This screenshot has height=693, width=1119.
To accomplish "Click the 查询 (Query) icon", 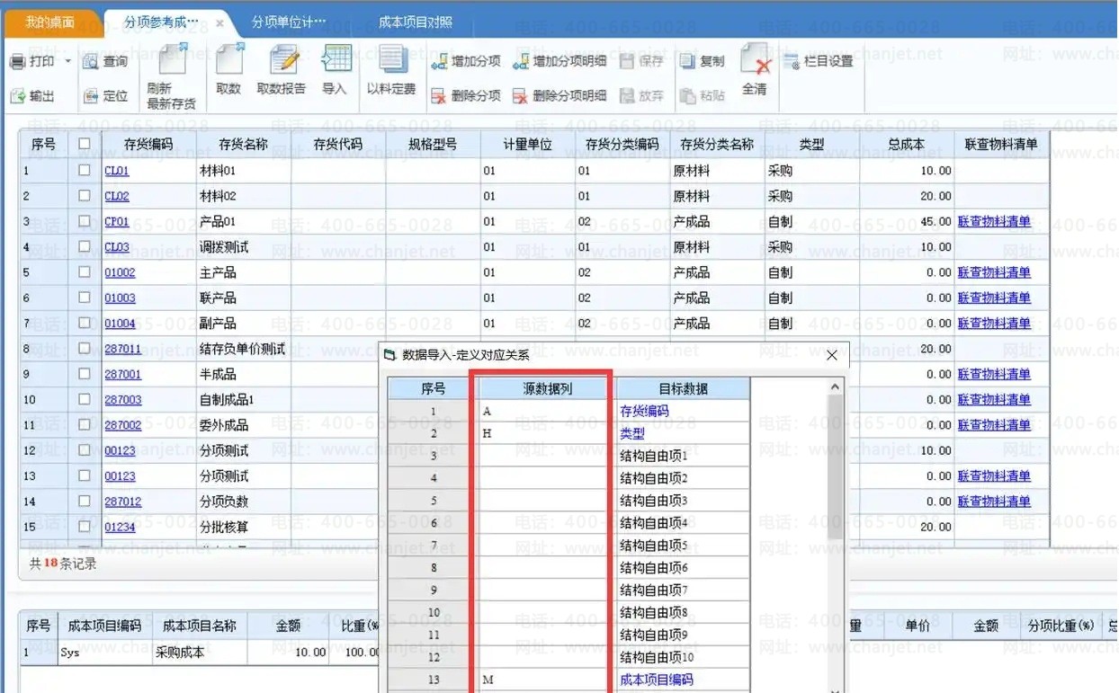I will pyautogui.click(x=91, y=62).
